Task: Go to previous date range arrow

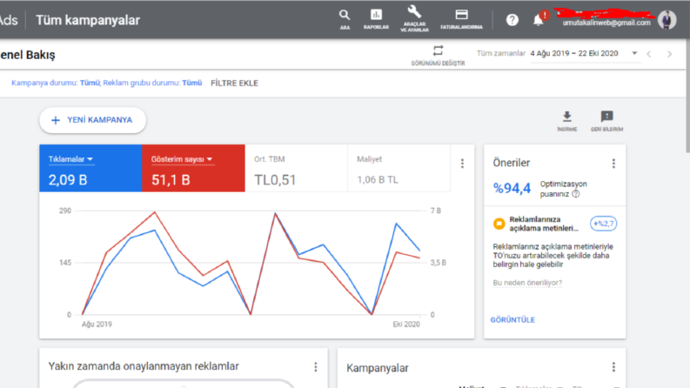Action: click(x=649, y=54)
